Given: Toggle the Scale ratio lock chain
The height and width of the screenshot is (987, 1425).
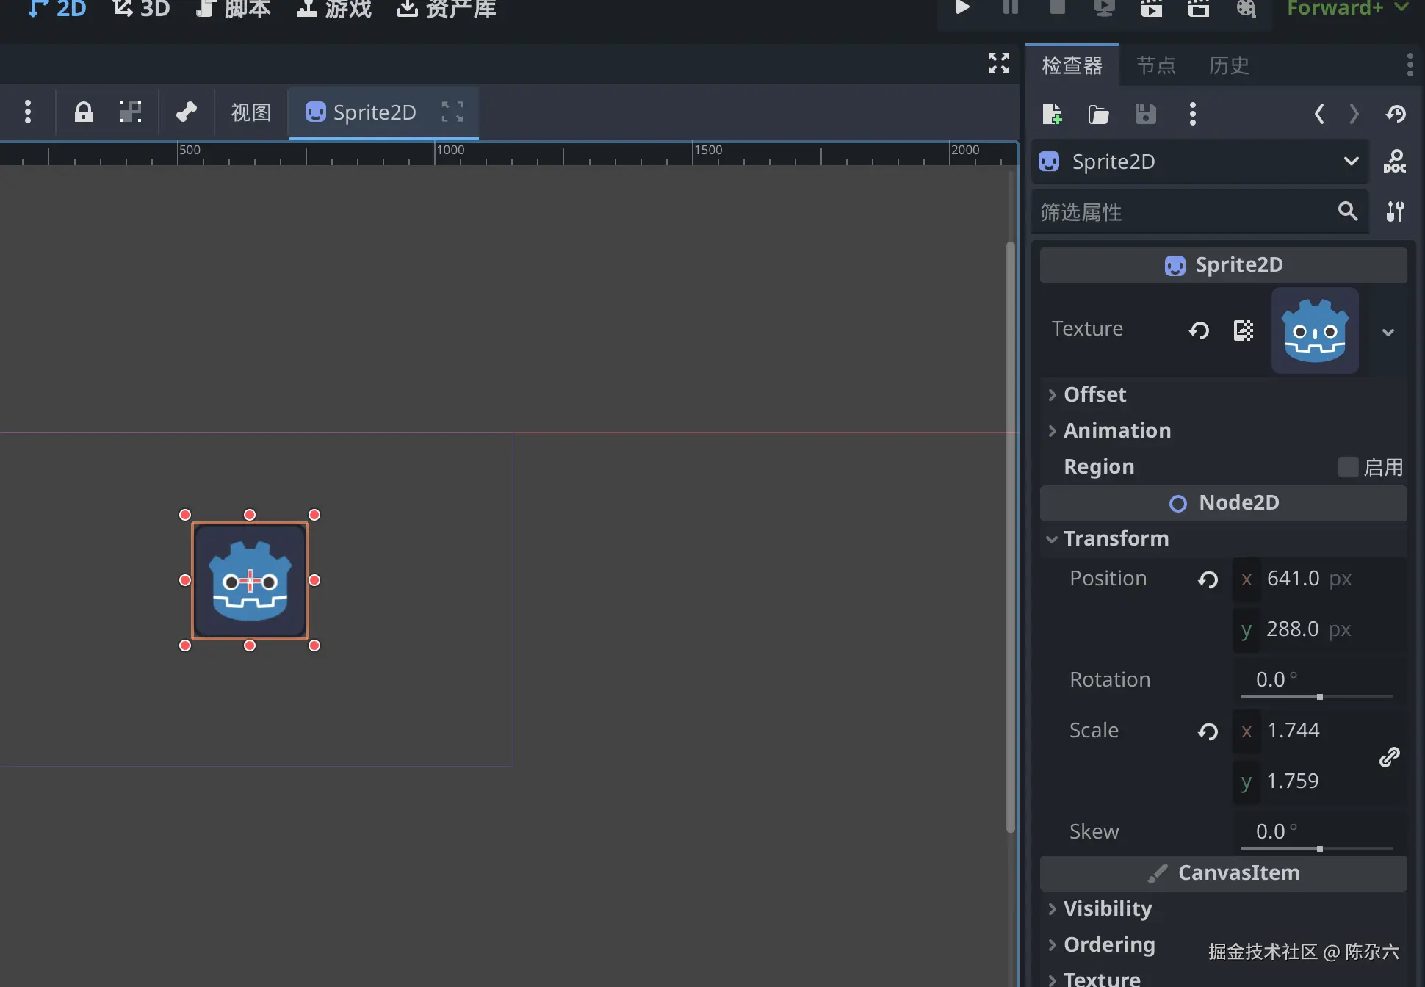Looking at the screenshot, I should pos(1389,756).
